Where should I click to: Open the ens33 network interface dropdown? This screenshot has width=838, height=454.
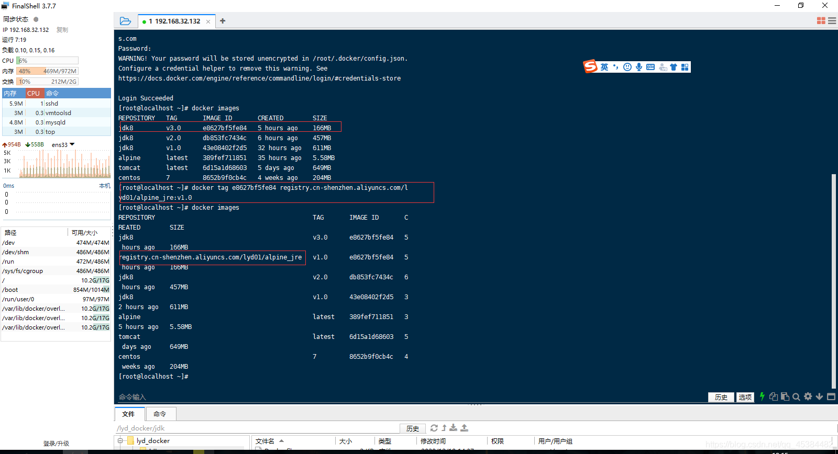63,145
